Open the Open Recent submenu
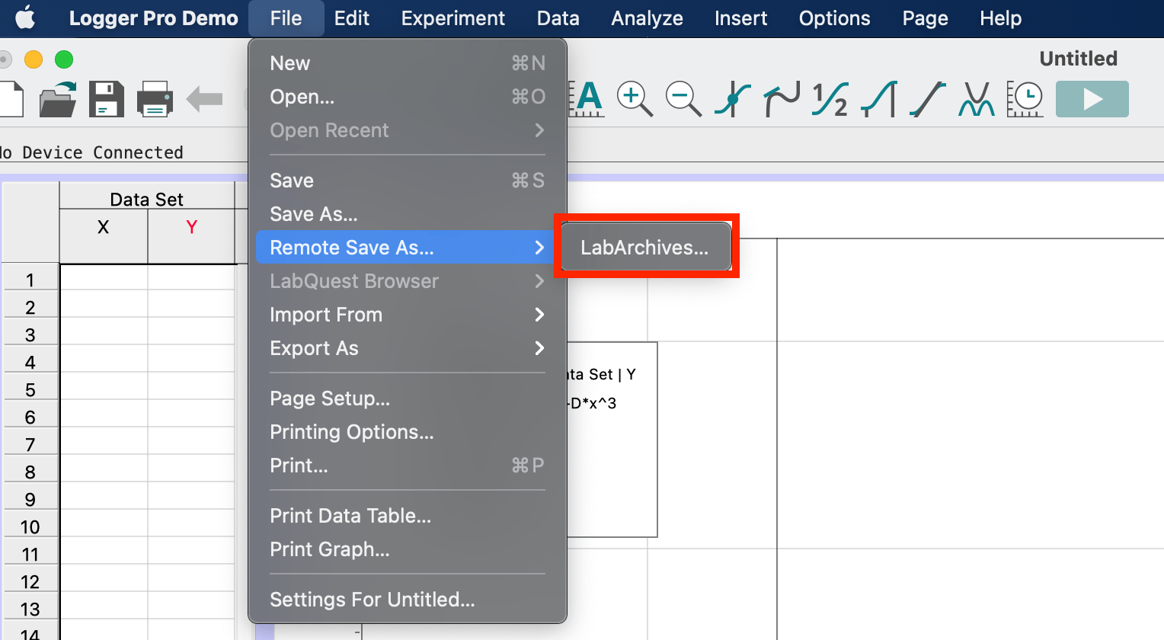The image size is (1164, 640). 330,130
